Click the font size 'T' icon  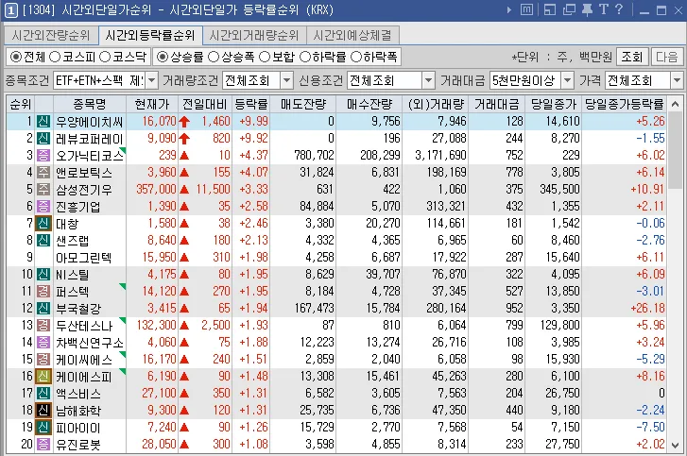[x=603, y=9]
